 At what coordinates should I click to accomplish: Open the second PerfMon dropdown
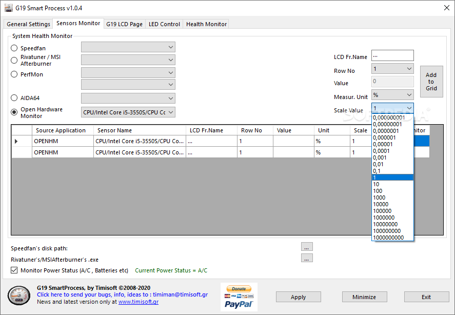click(x=128, y=85)
